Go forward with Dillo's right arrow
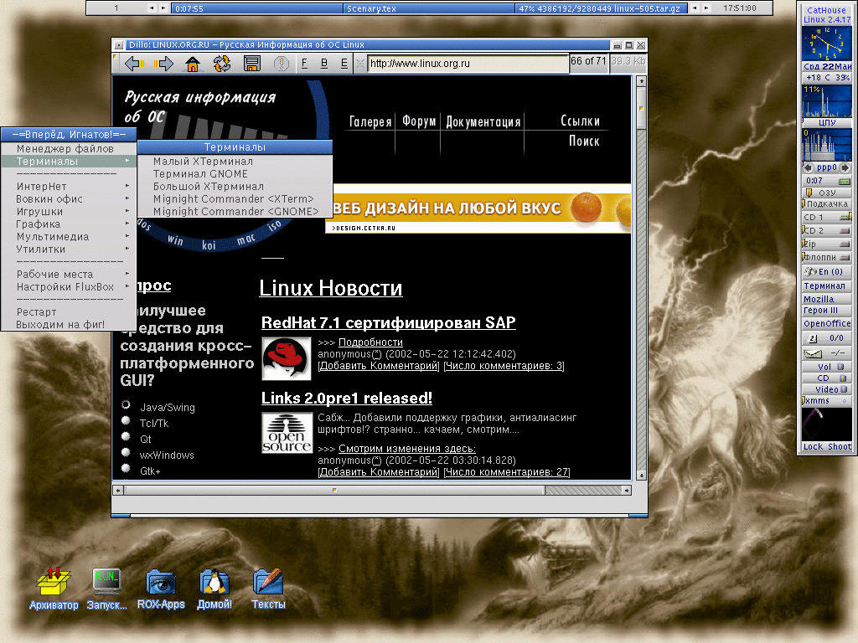Screen dimensions: 858x643 coord(163,64)
